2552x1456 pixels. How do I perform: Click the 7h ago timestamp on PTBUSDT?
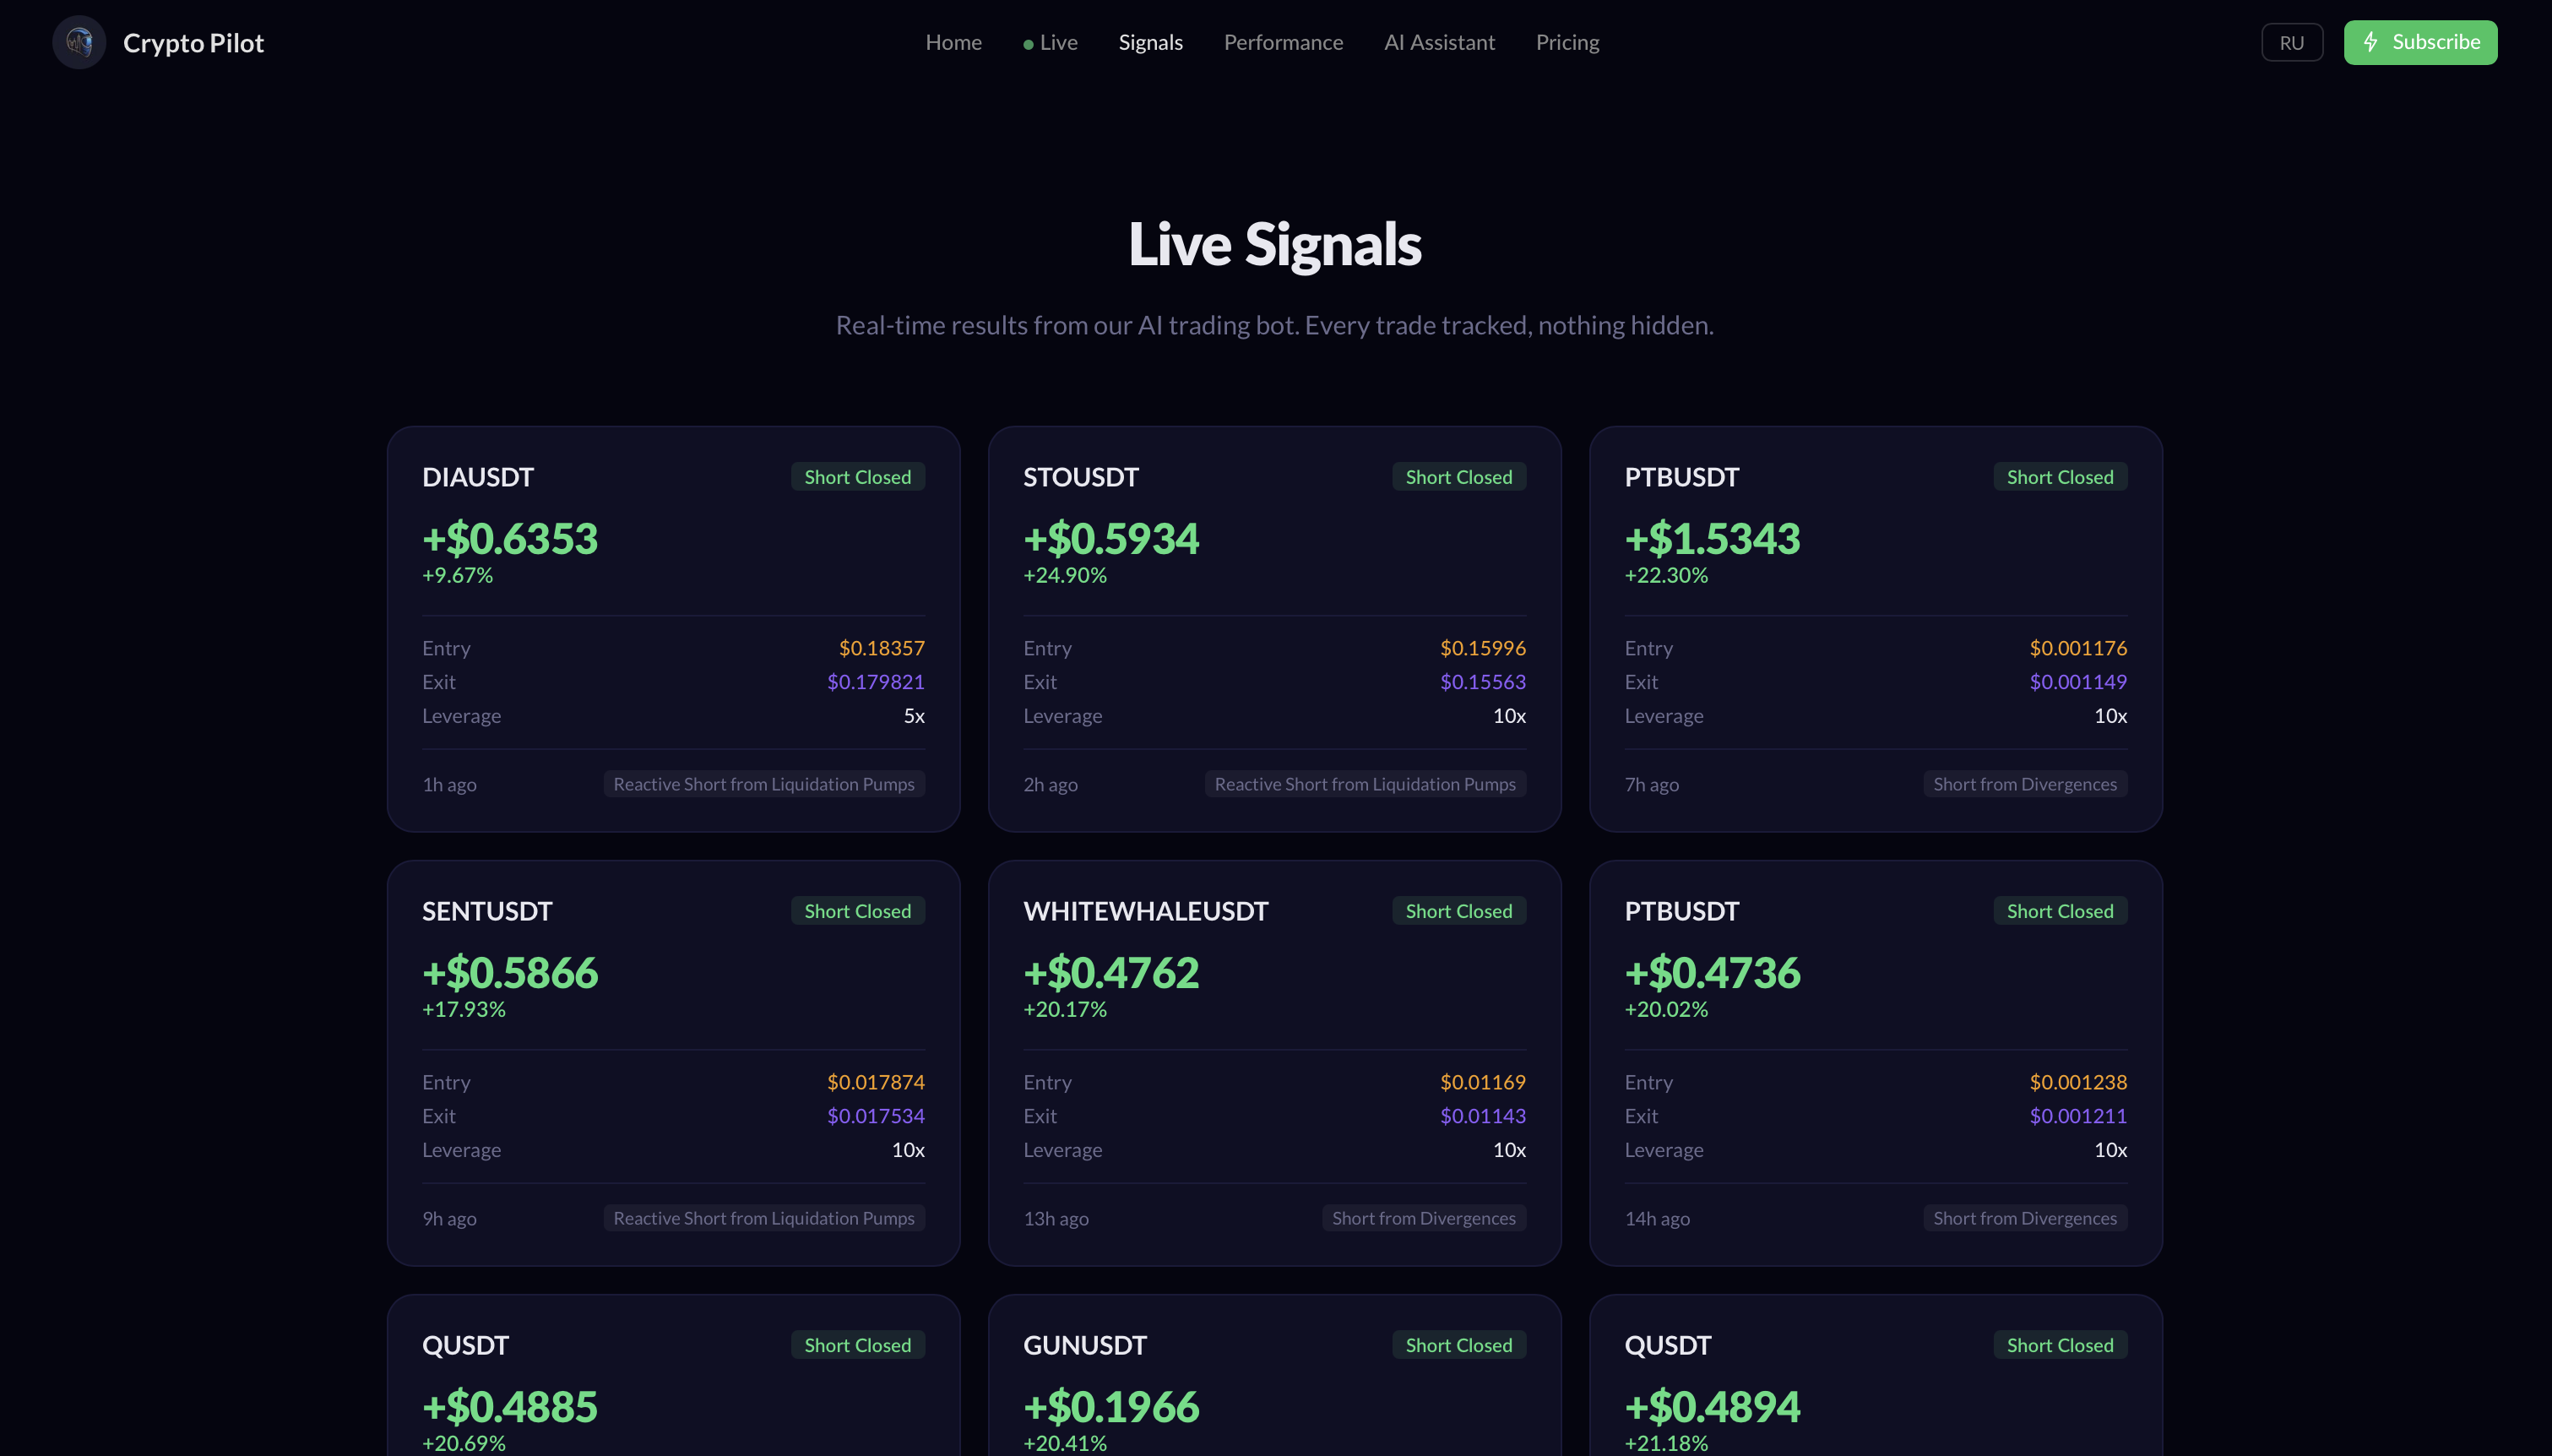click(1651, 784)
